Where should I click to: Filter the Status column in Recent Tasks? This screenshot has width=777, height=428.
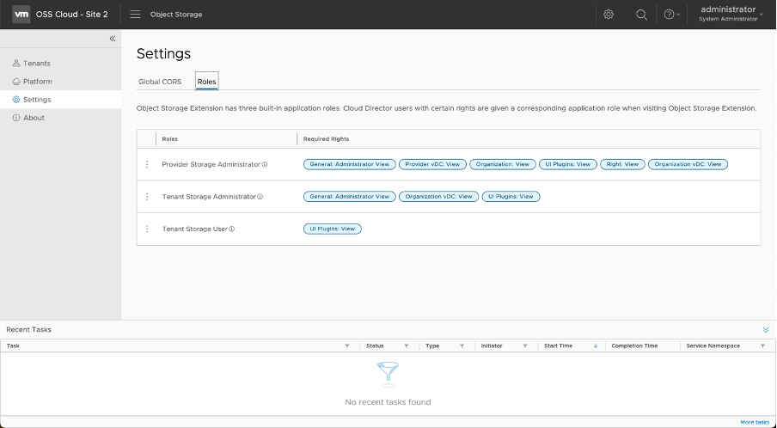pyautogui.click(x=412, y=346)
